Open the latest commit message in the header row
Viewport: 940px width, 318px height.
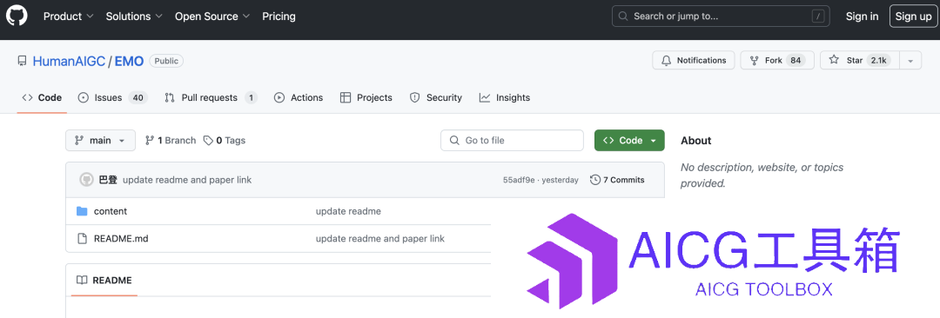tap(187, 180)
